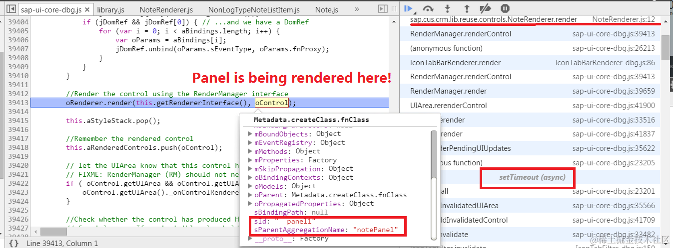Switch to the library.js tab
This screenshot has width=673, height=248.
coord(110,10)
